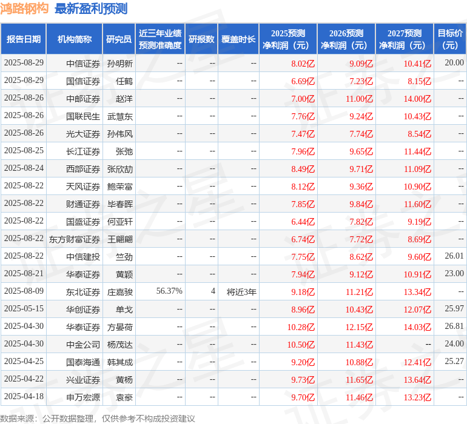Click the 2026预测净利润 column header
The image size is (467, 424).
346,39
